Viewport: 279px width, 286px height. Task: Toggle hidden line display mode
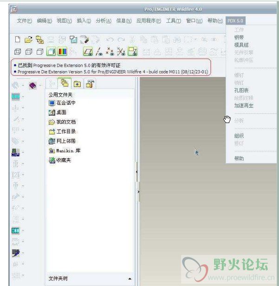(x=29, y=52)
